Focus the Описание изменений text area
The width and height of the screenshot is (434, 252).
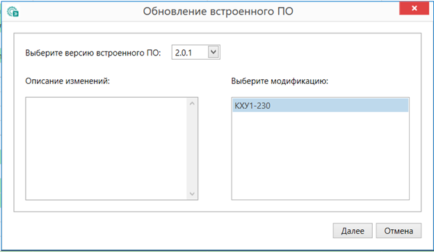click(106, 149)
